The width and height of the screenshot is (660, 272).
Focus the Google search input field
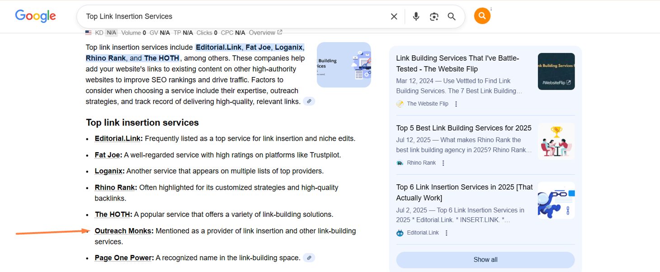pyautogui.click(x=226, y=17)
